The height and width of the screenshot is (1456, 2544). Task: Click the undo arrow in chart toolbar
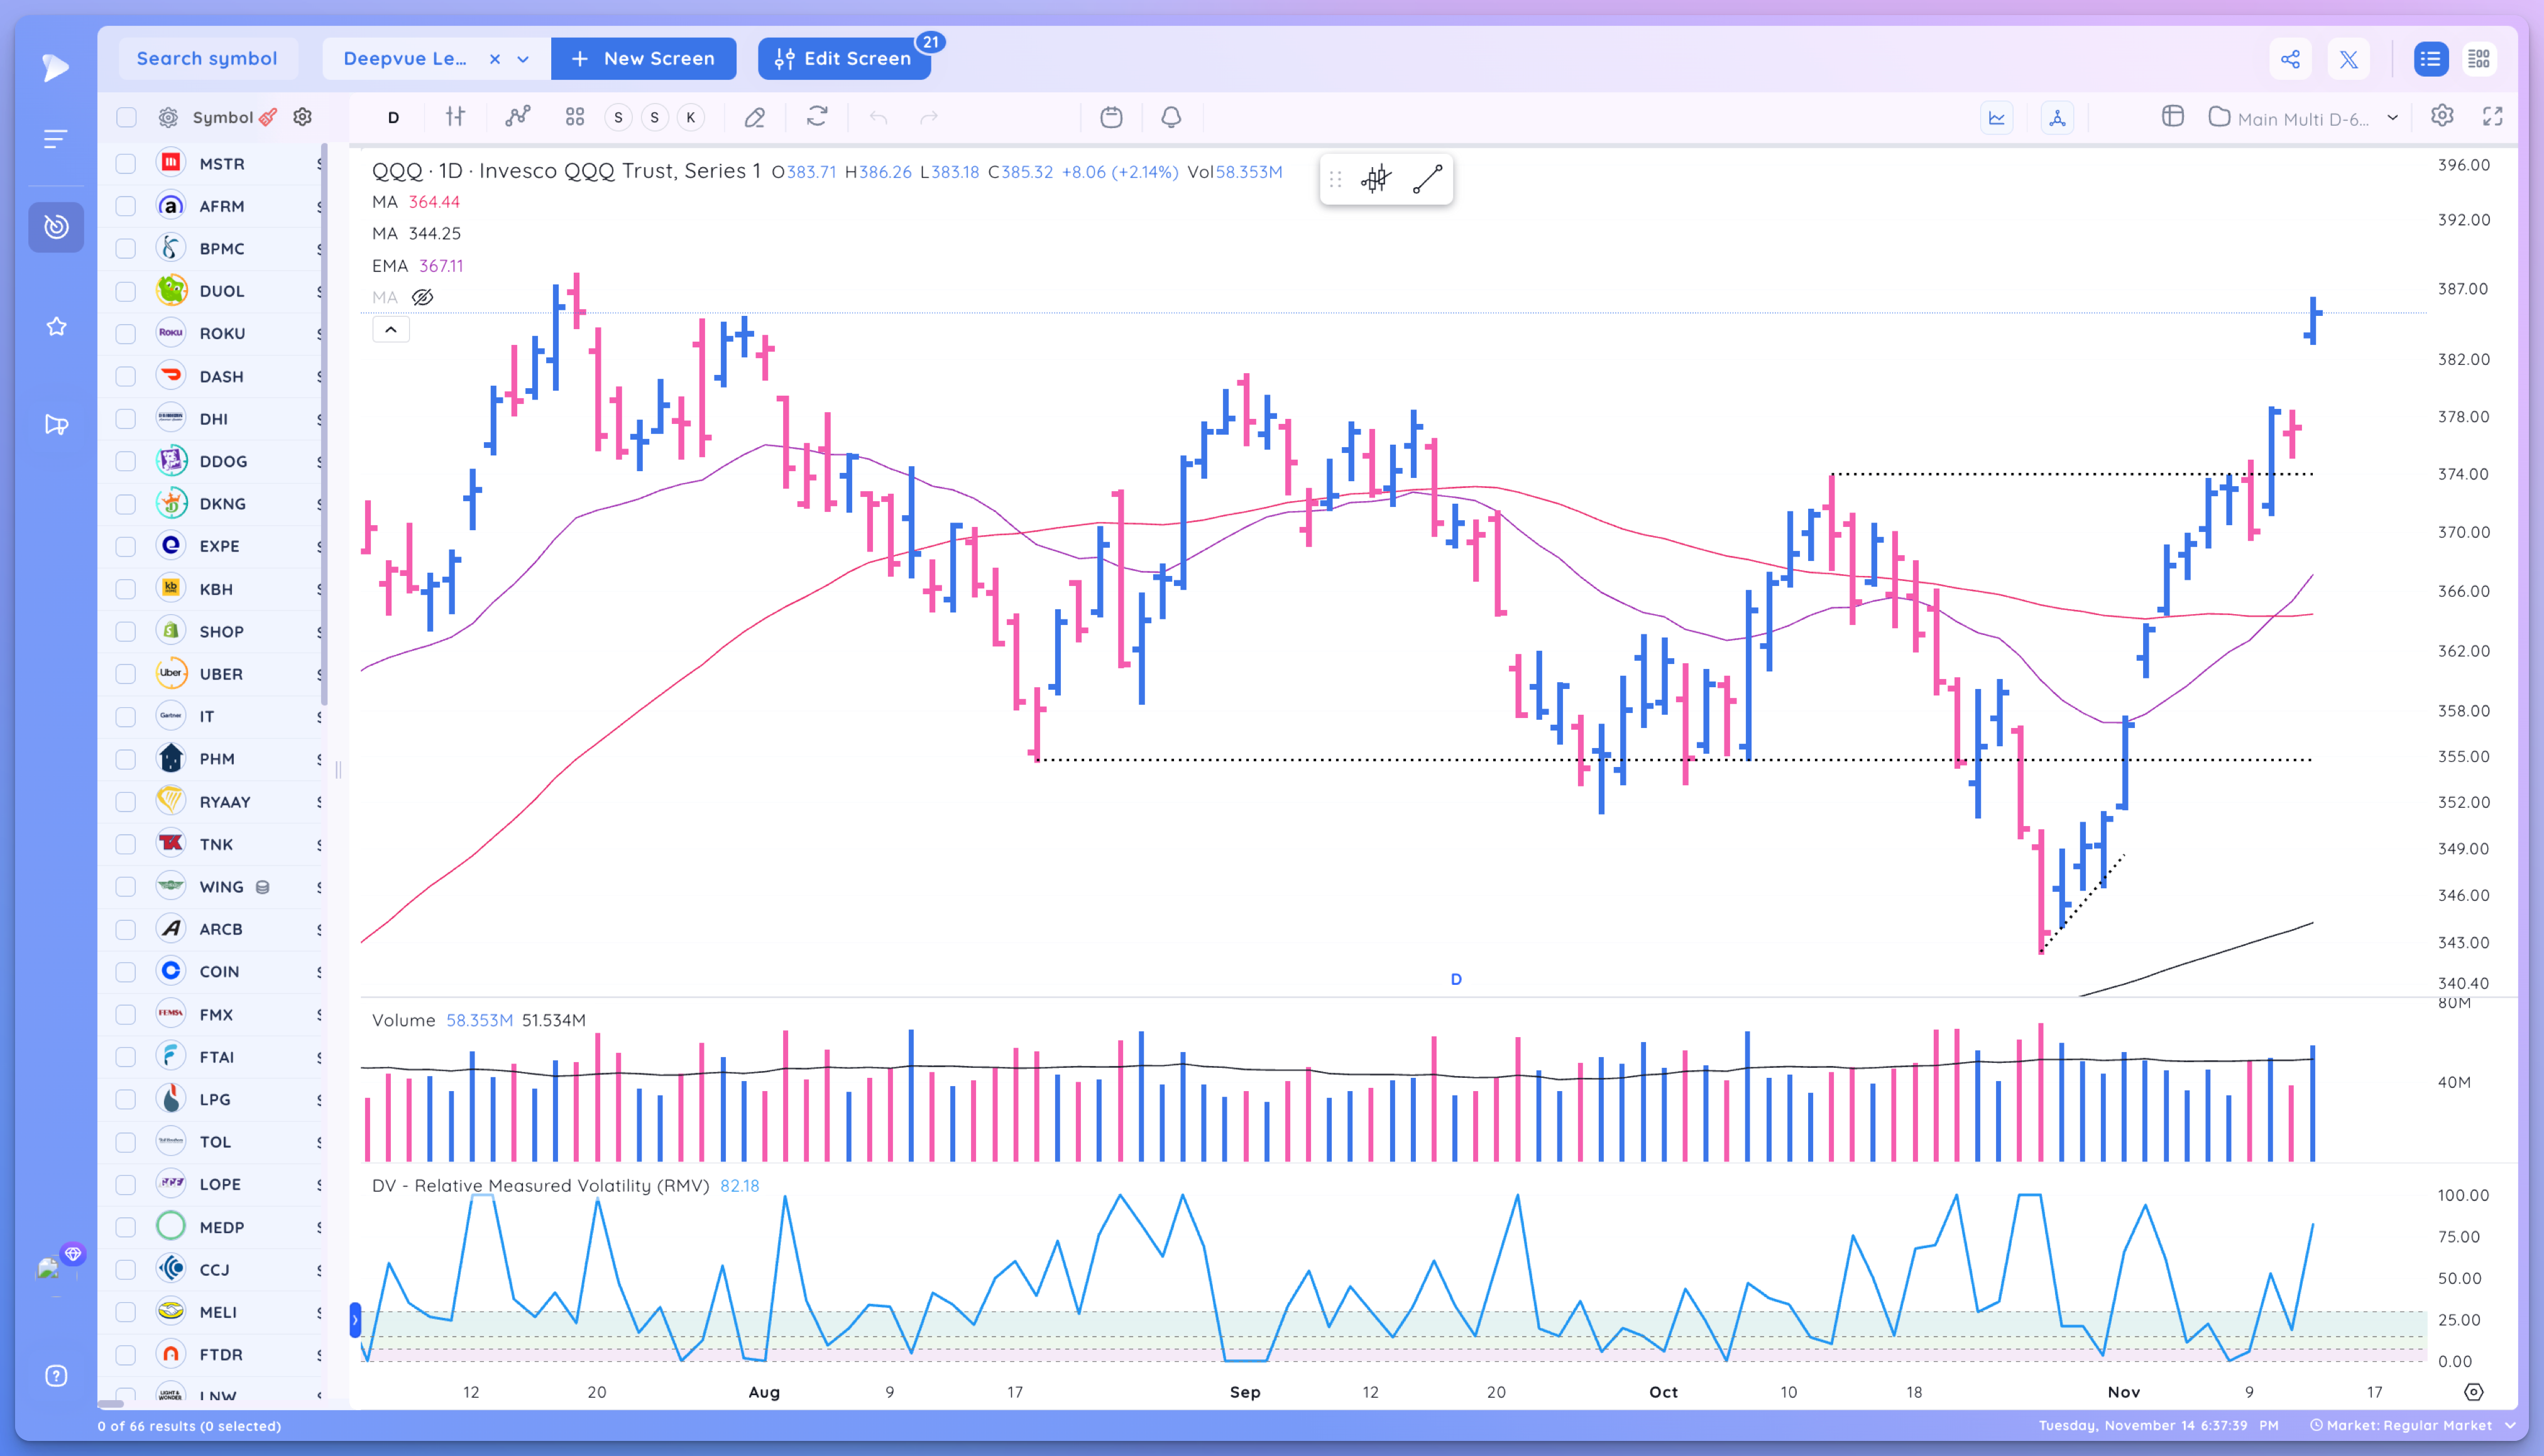[879, 117]
